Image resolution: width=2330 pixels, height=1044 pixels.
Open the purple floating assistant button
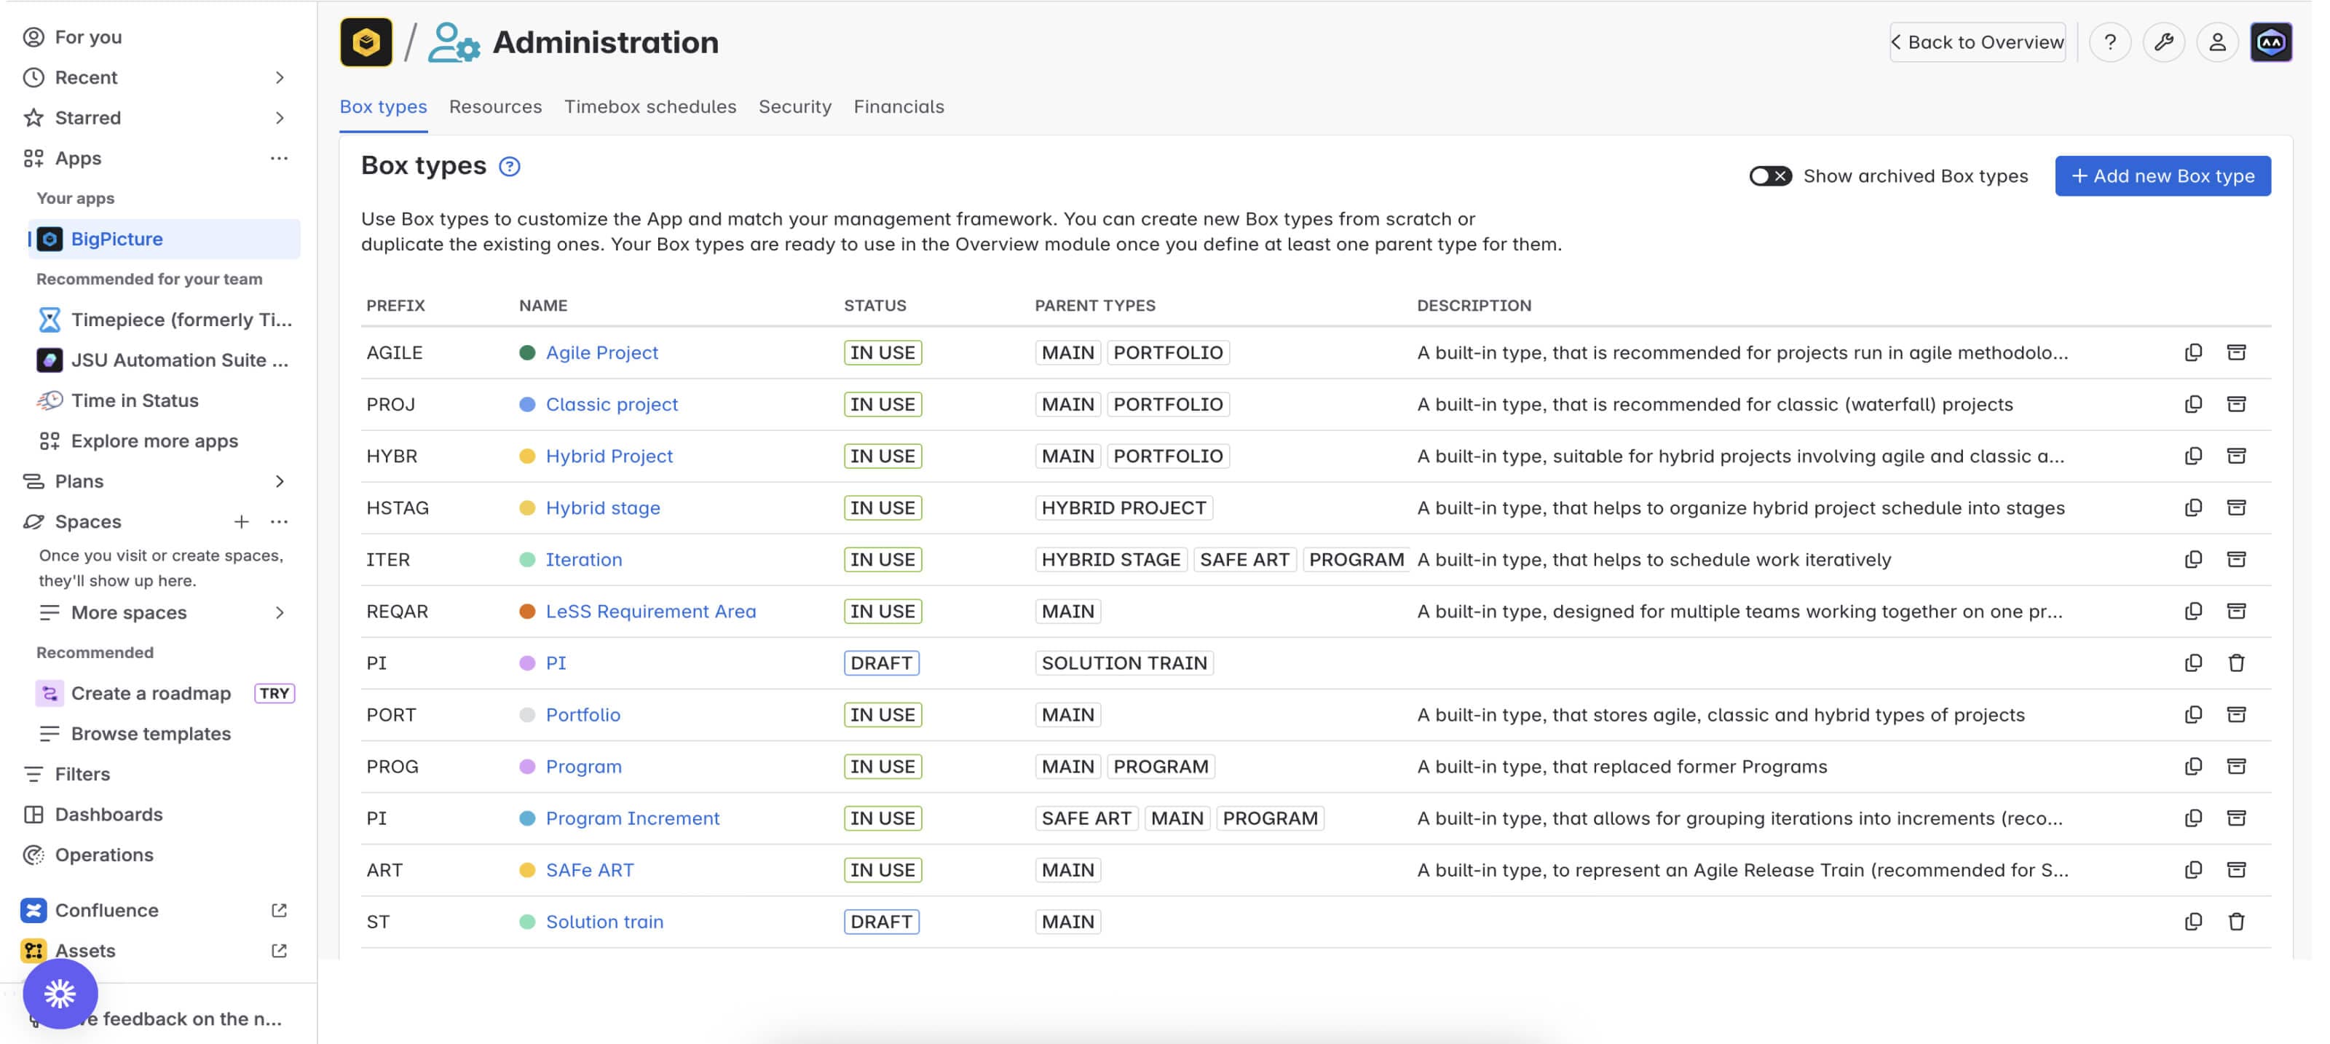(x=60, y=993)
